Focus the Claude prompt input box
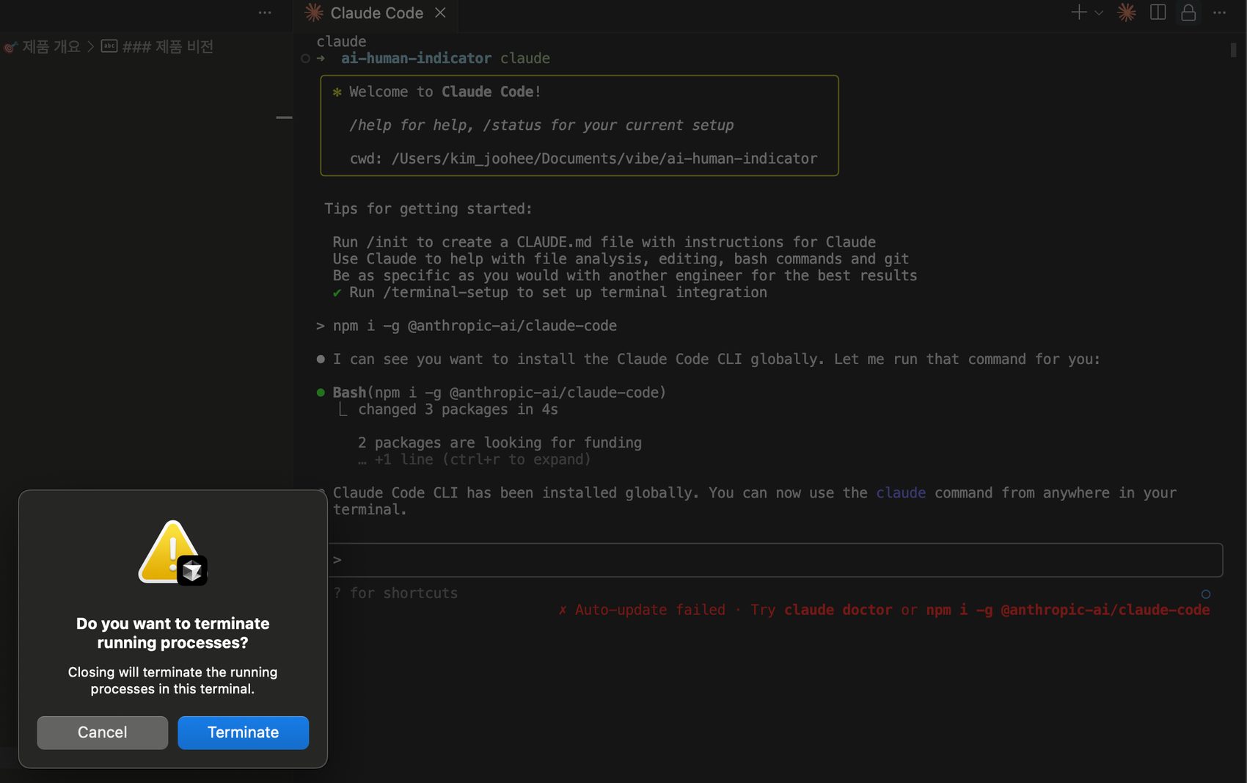This screenshot has width=1247, height=783. pos(774,560)
